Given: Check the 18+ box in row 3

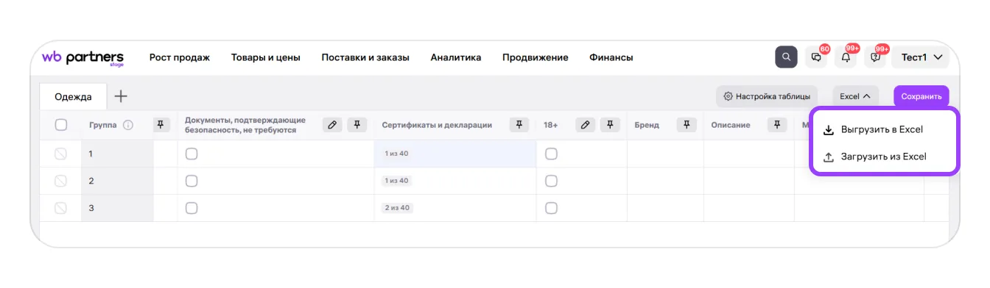Looking at the screenshot, I should pyautogui.click(x=551, y=208).
